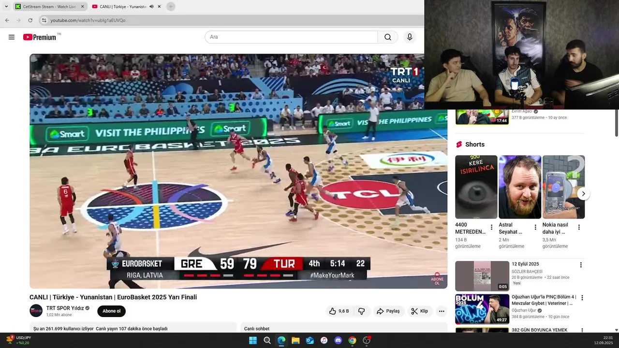Open more actions three-dot menu under video
This screenshot has height=348, width=619.
coord(442,311)
